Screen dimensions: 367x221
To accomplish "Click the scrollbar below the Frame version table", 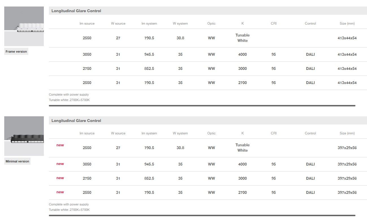I will [x=202, y=106].
